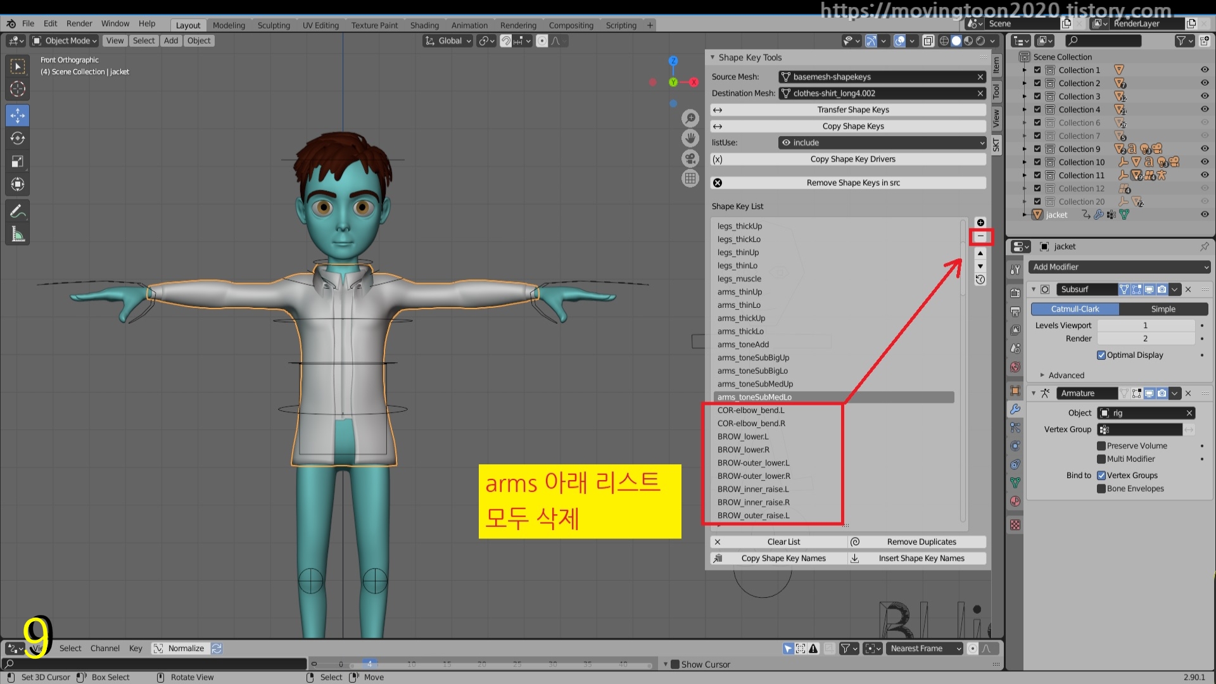This screenshot has width=1216, height=684.
Task: Enable Preserve Volume checkbox
Action: tap(1101, 446)
